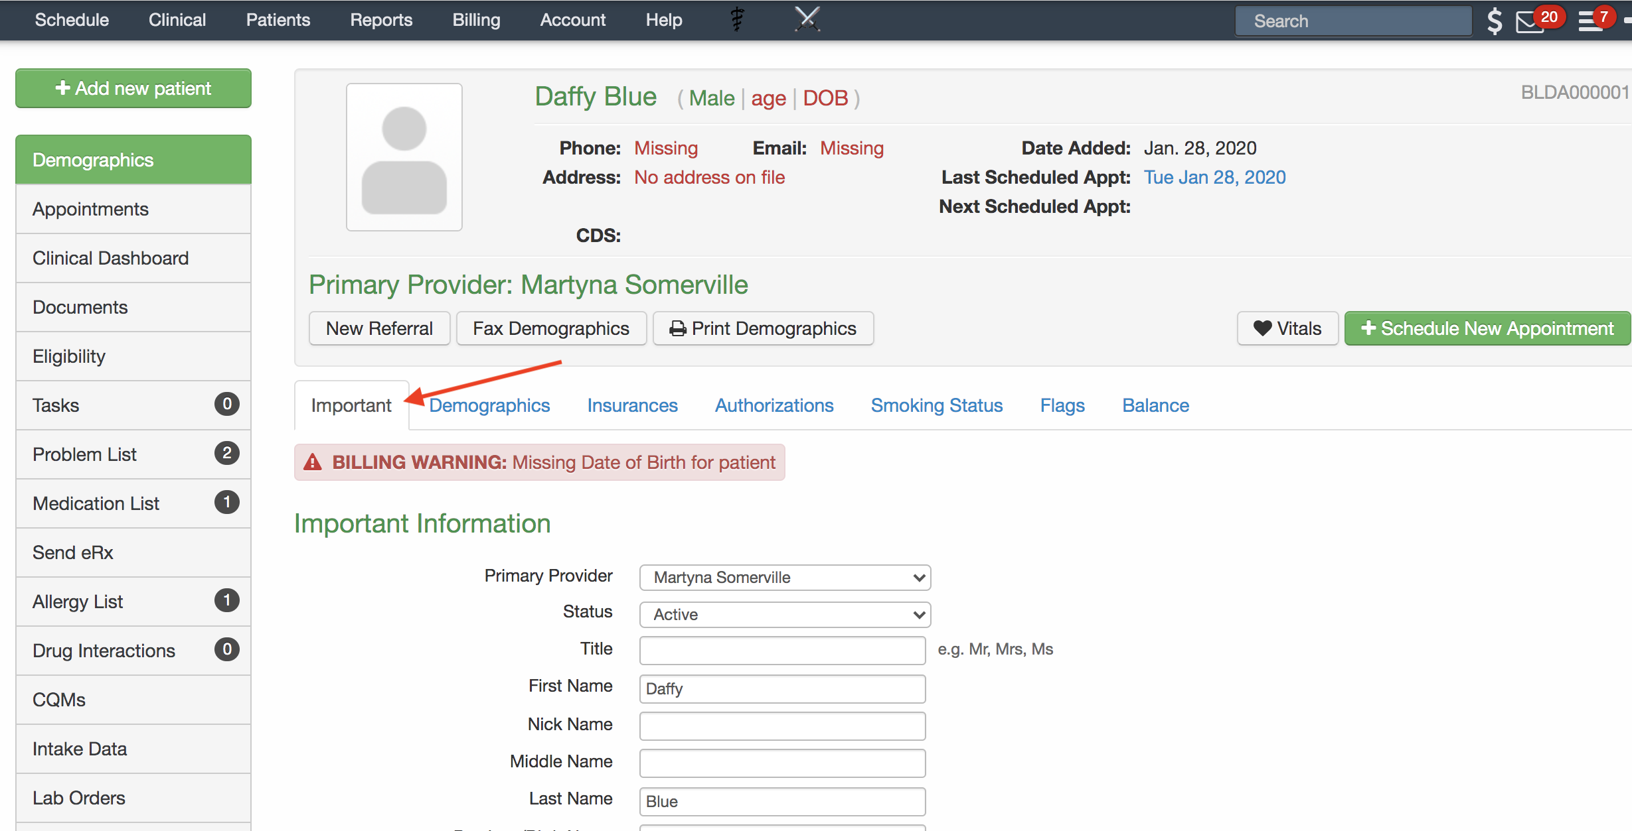
Task: Open the Account menu
Action: coord(573,20)
